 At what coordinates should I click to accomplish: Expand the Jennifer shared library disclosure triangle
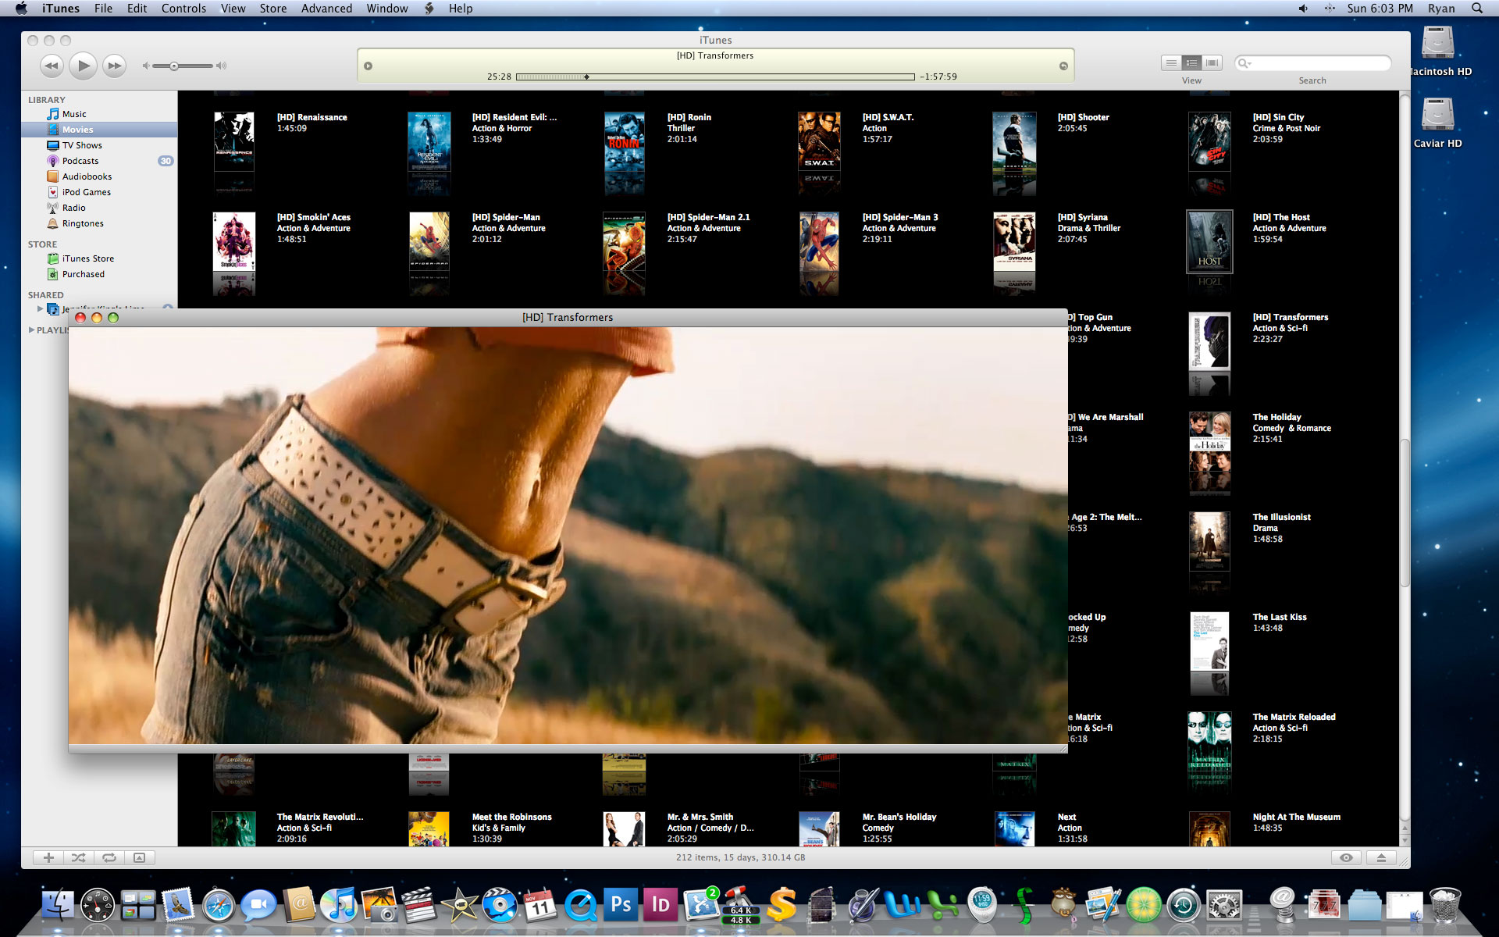pyautogui.click(x=41, y=308)
